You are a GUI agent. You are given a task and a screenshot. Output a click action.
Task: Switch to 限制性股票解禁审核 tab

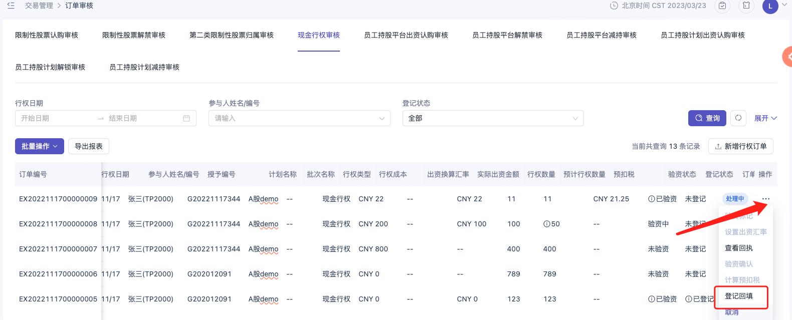(134, 35)
